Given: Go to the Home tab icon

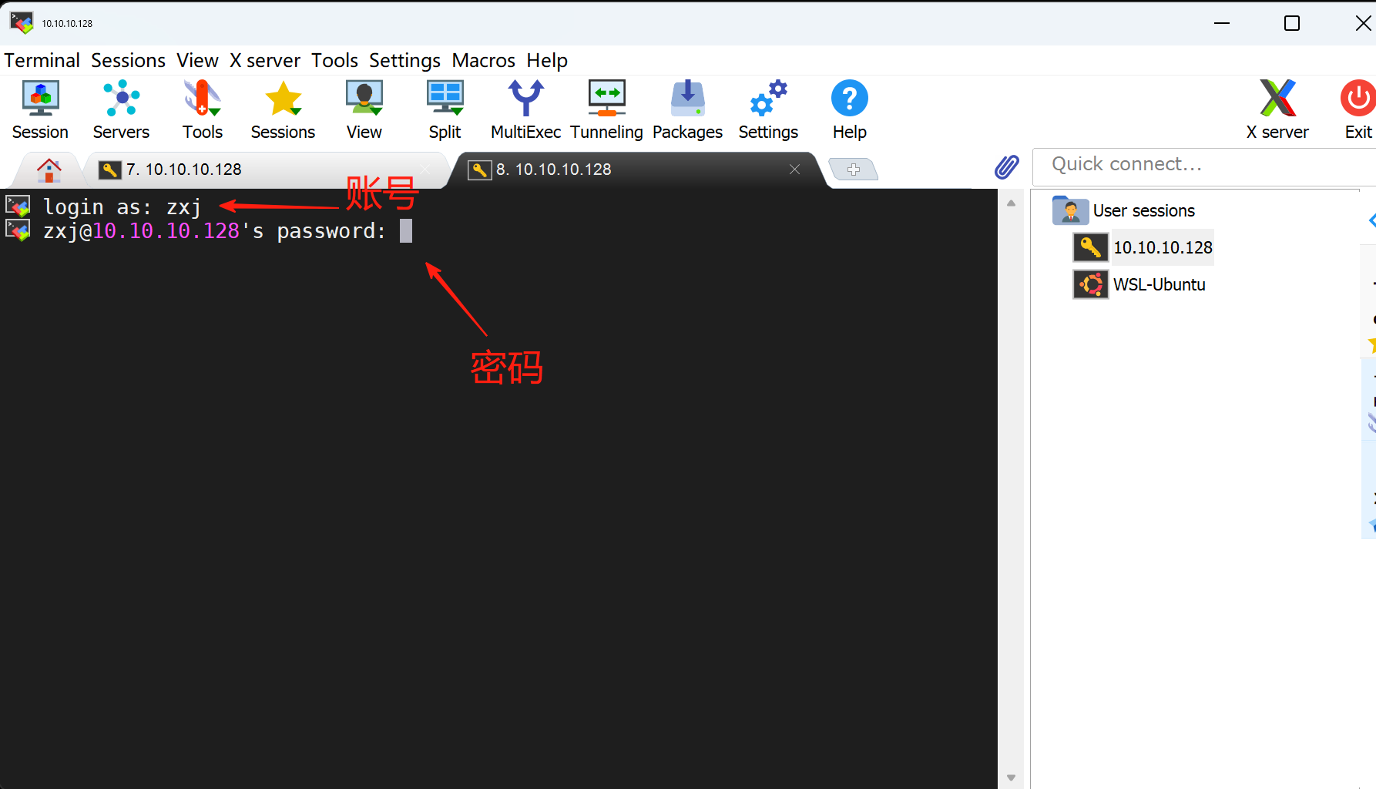Looking at the screenshot, I should tap(49, 170).
